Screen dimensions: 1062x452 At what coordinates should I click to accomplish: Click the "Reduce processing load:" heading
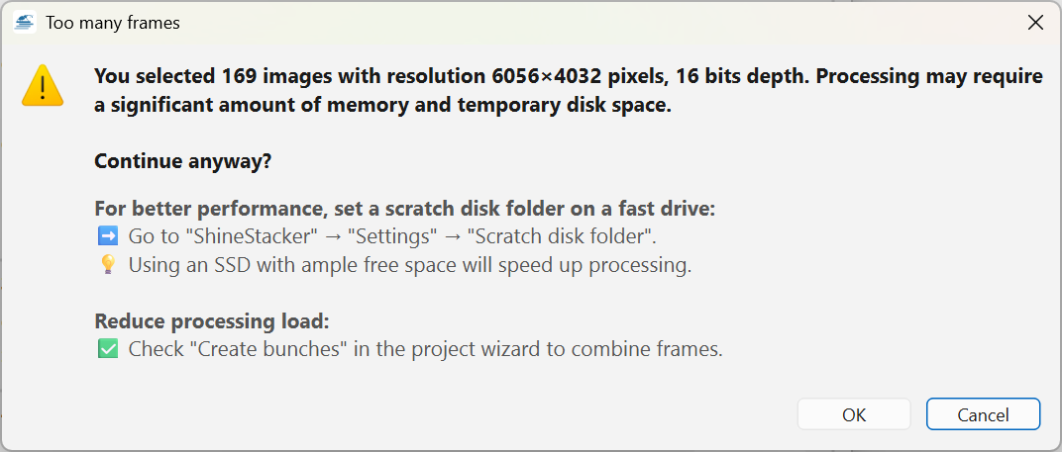coord(211,321)
